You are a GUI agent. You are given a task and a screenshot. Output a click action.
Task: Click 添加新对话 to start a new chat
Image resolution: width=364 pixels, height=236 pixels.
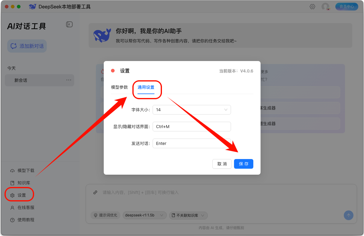(27, 46)
